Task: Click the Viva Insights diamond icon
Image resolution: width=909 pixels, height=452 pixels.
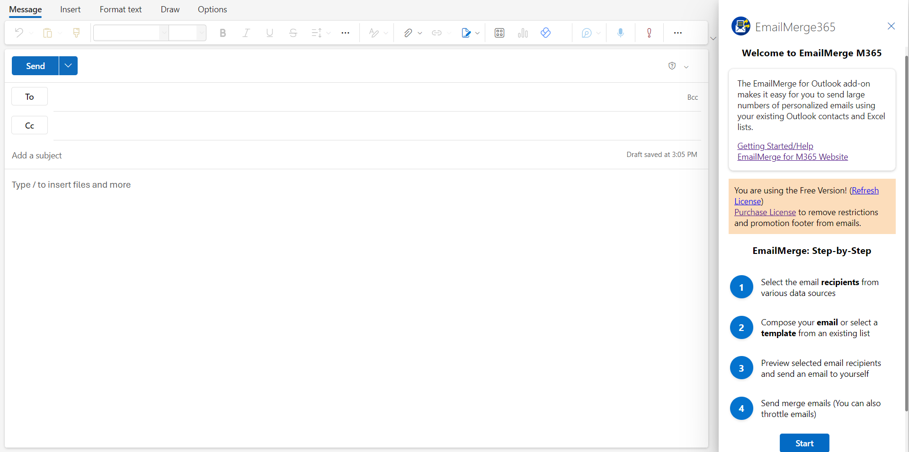Action: [545, 33]
